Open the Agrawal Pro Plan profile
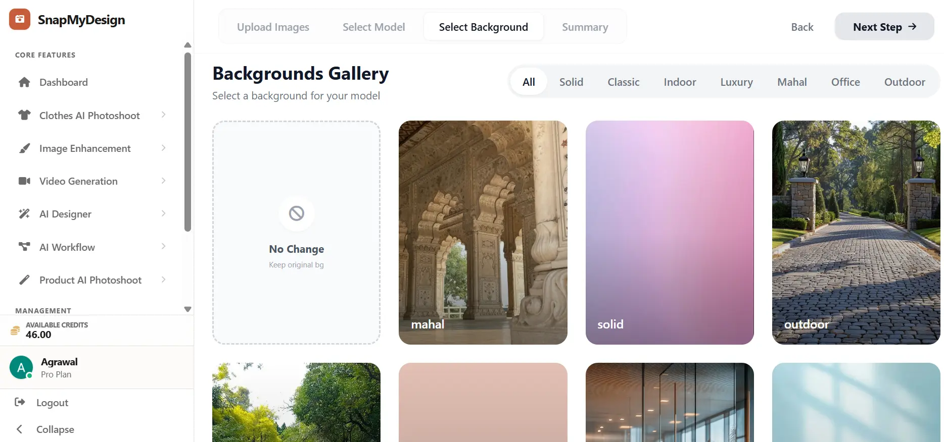The height and width of the screenshot is (442, 944). tap(96, 367)
